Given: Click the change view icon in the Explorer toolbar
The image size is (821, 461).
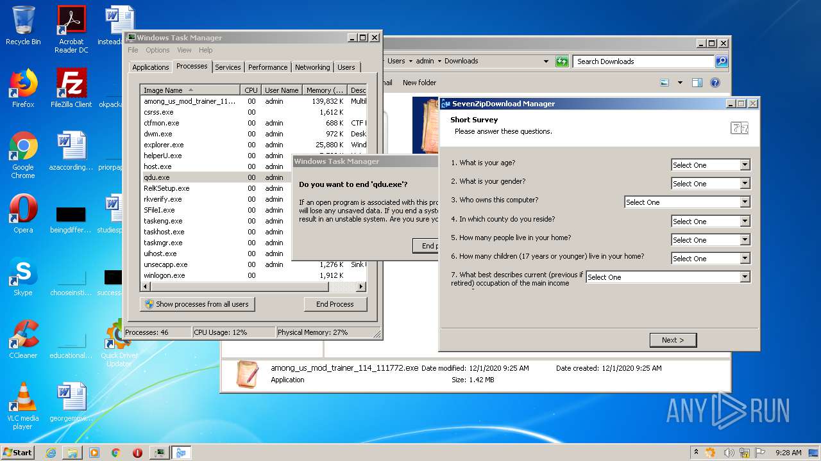Looking at the screenshot, I should tap(664, 83).
